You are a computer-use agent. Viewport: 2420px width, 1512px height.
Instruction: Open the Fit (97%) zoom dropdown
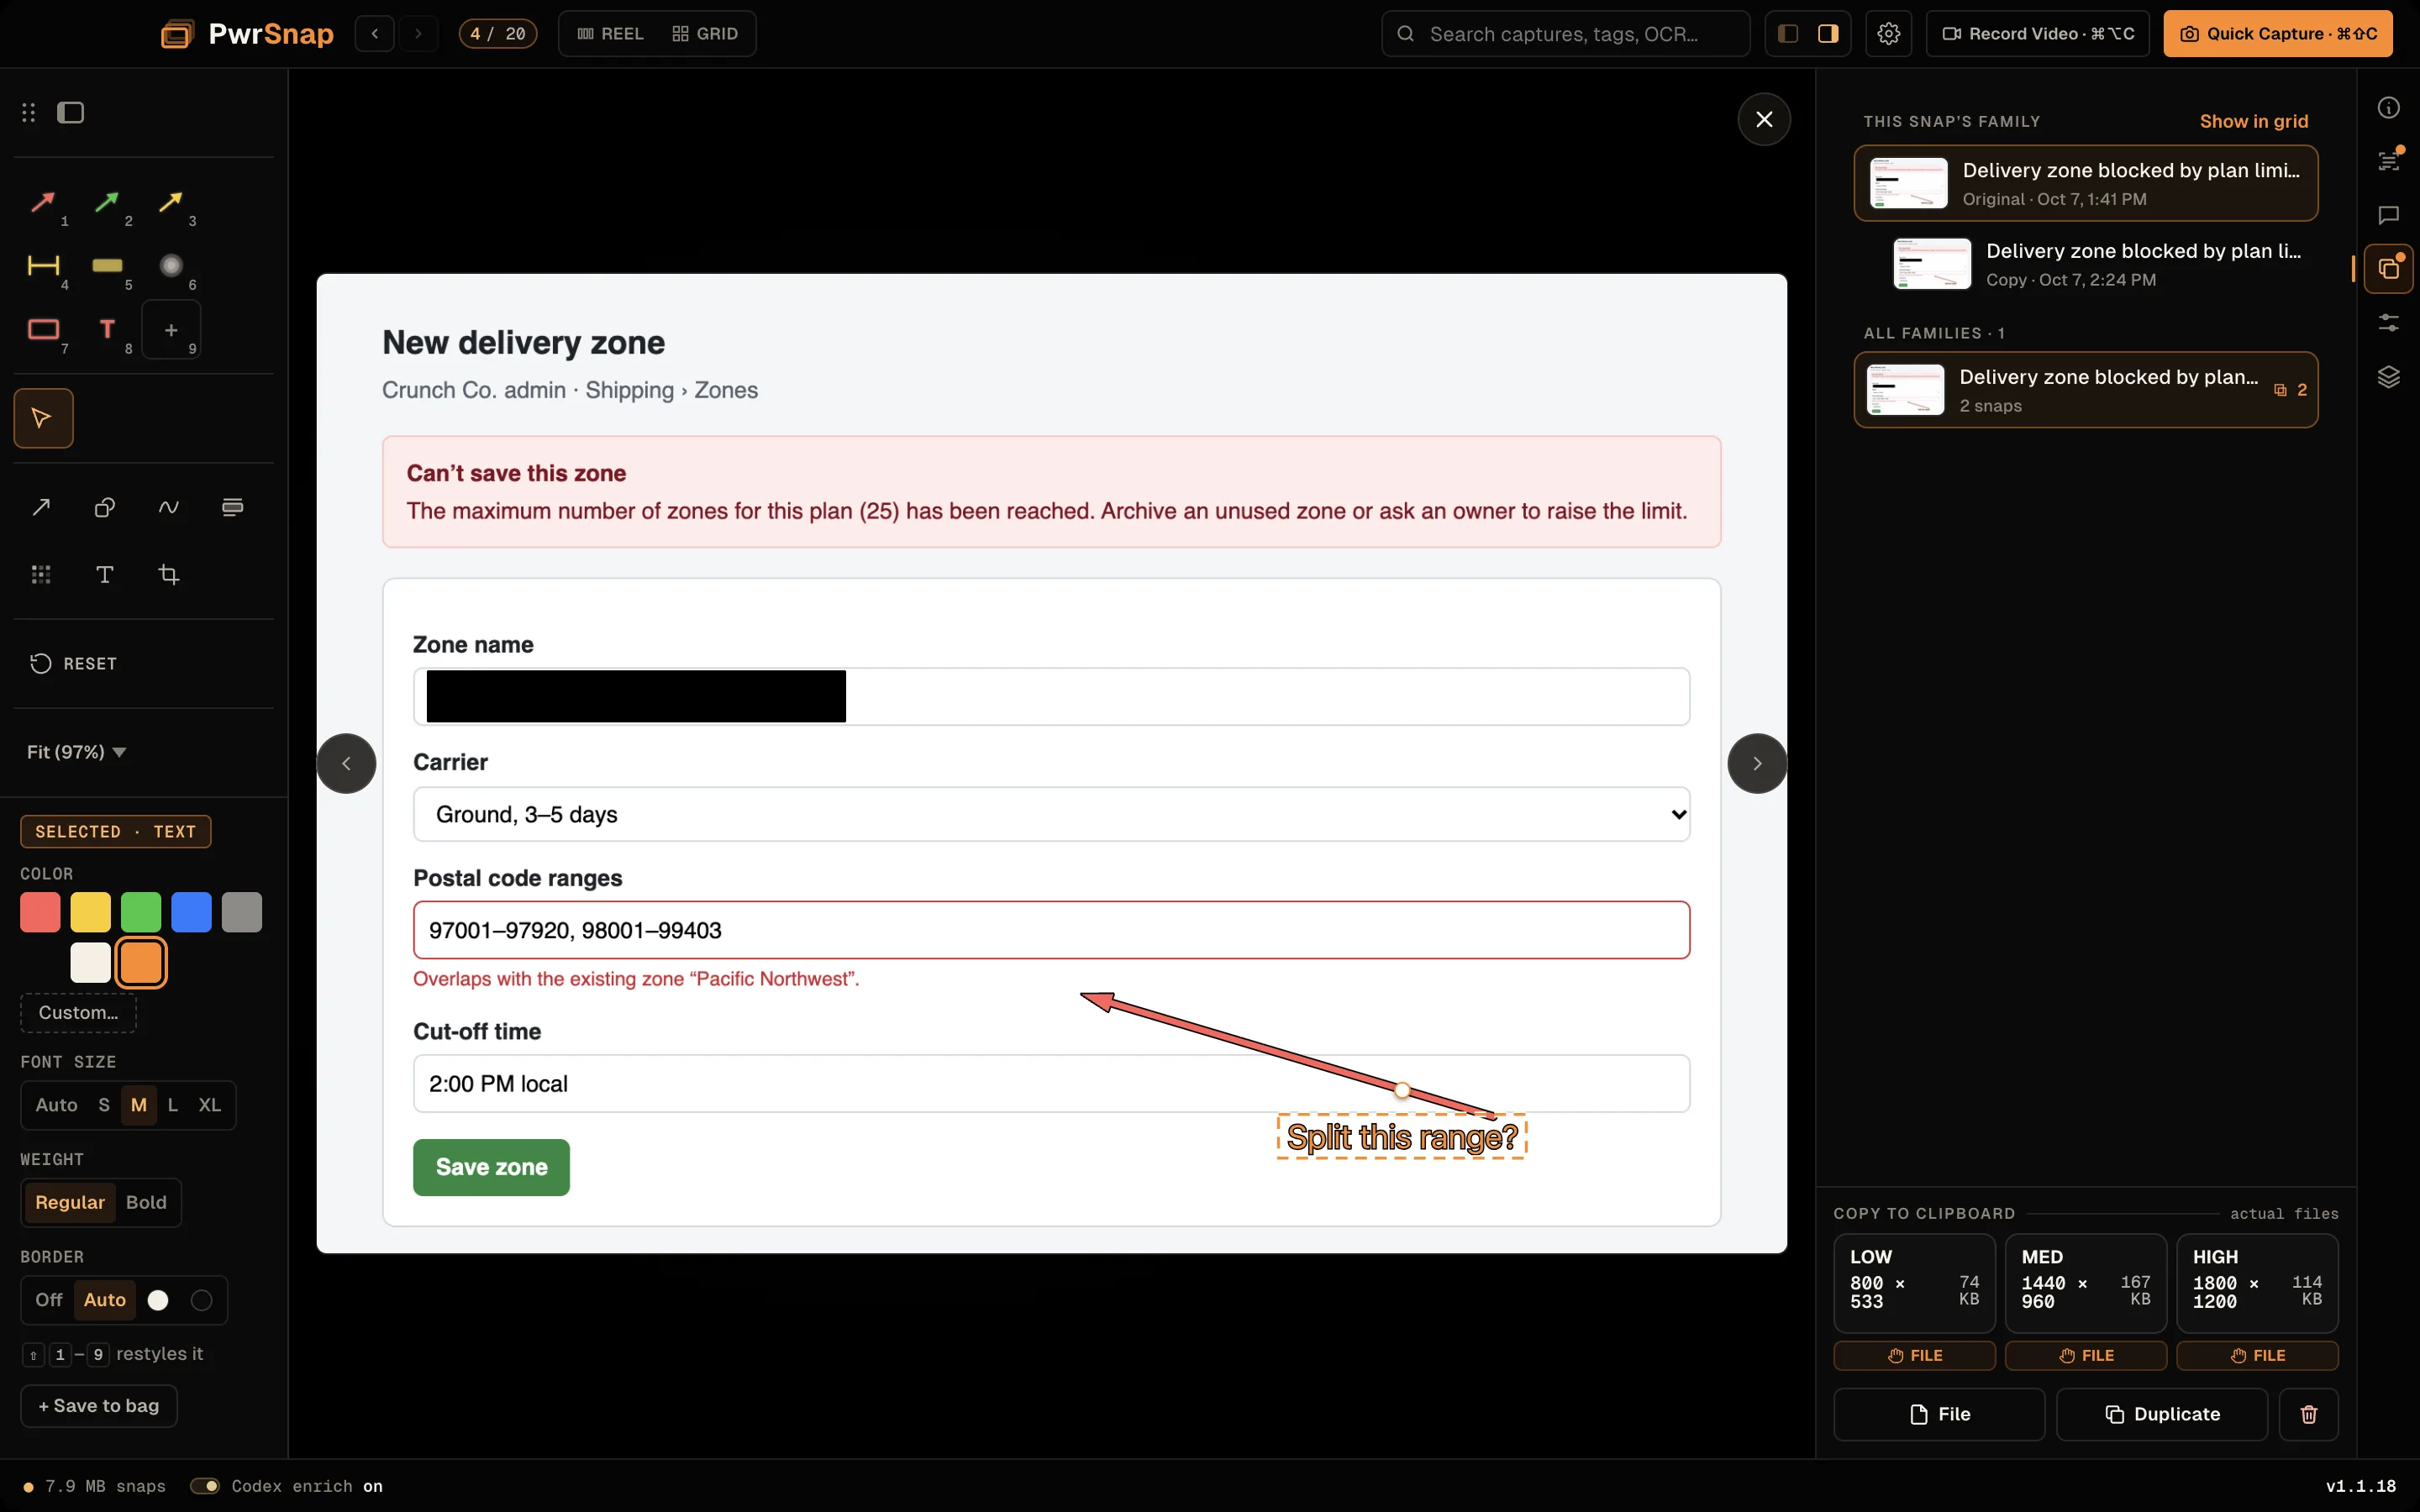(x=77, y=752)
